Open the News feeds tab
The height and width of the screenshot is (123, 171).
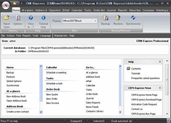[x=135, y=10]
